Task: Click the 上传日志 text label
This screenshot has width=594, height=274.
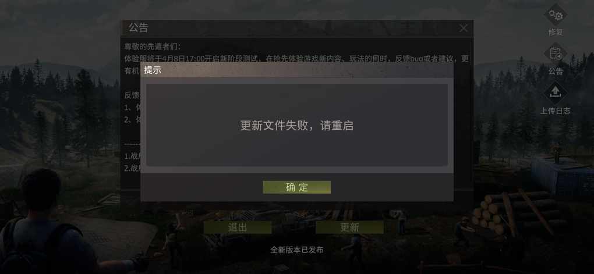Action: tap(556, 111)
